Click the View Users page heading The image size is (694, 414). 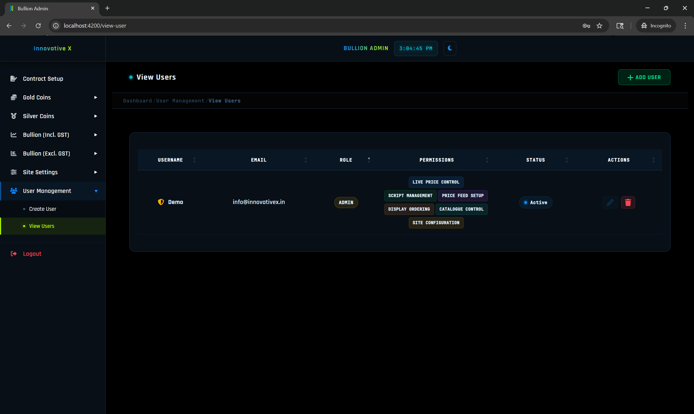coord(156,77)
